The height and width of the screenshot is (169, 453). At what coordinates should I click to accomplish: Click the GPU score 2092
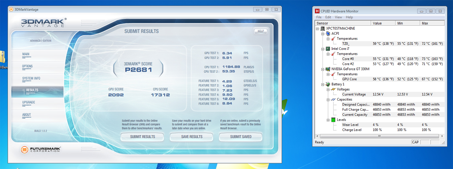(x=116, y=95)
